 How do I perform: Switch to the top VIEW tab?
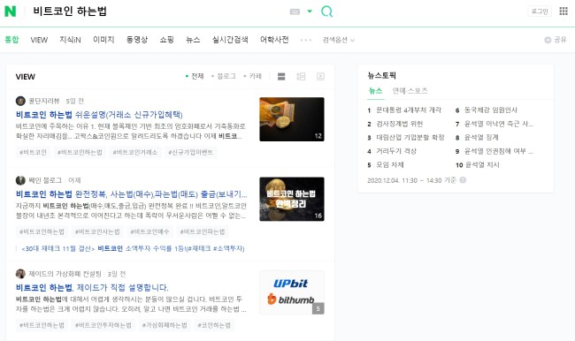pyautogui.click(x=39, y=40)
